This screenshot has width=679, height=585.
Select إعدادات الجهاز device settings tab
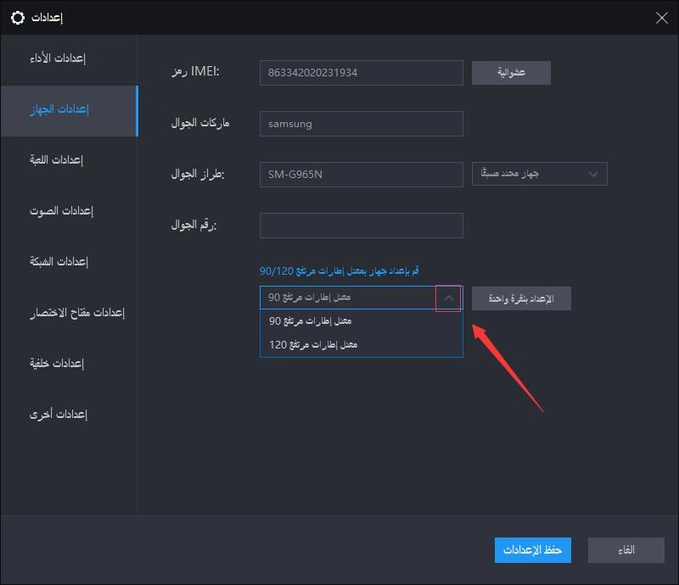(70, 111)
